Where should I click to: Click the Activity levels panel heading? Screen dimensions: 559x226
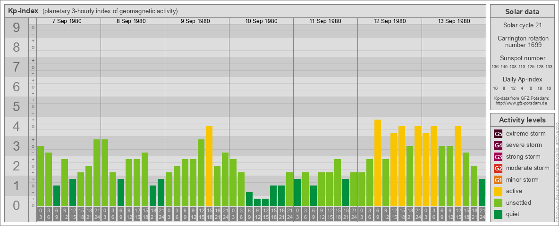(522, 120)
